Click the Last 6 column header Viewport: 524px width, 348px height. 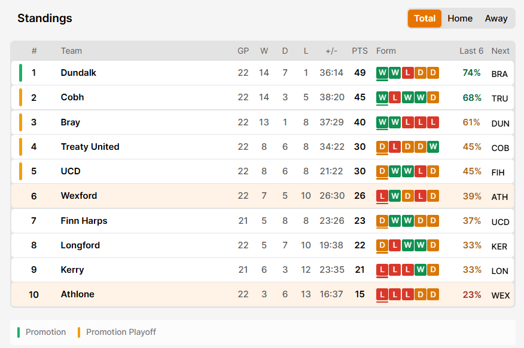[471, 51]
